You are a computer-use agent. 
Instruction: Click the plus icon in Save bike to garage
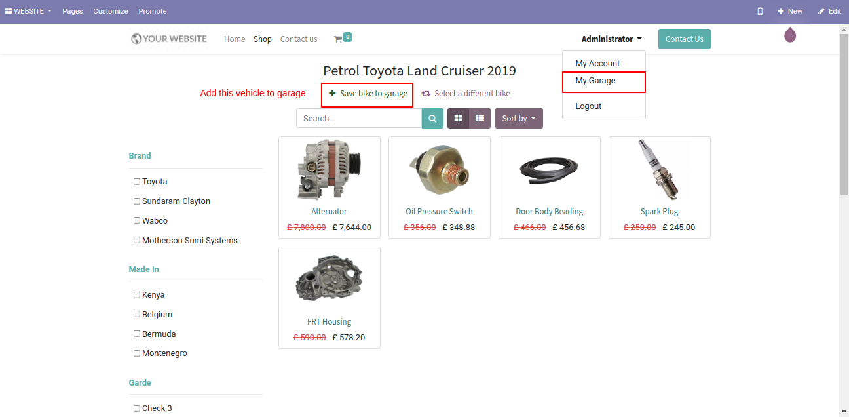pos(332,94)
